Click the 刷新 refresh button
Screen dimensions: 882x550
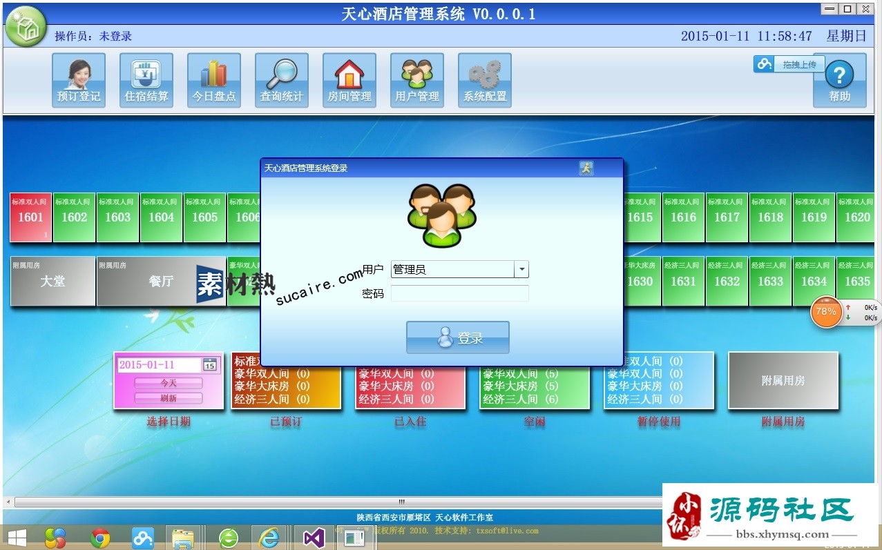169,398
